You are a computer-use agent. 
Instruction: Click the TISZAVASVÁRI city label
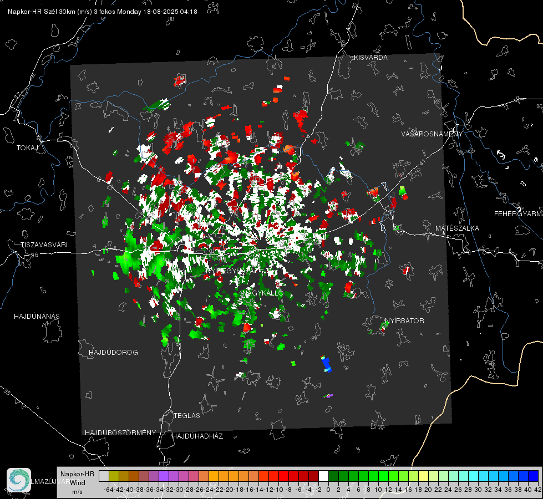44,245
